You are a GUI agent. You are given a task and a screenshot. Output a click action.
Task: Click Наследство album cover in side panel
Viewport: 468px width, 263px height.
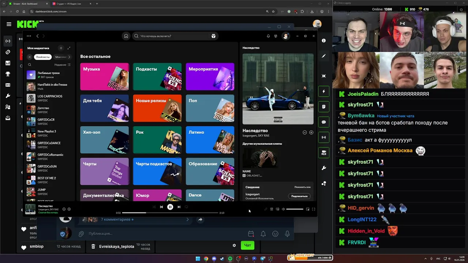coord(278,89)
